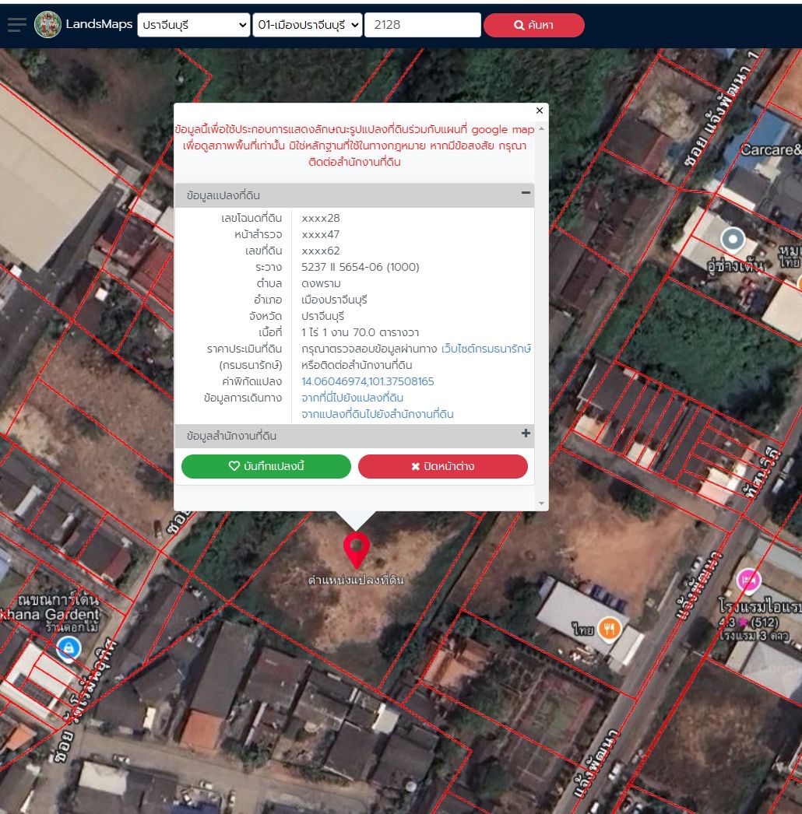Click the pink hotel map marker
The height and width of the screenshot is (814, 802).
tap(748, 581)
